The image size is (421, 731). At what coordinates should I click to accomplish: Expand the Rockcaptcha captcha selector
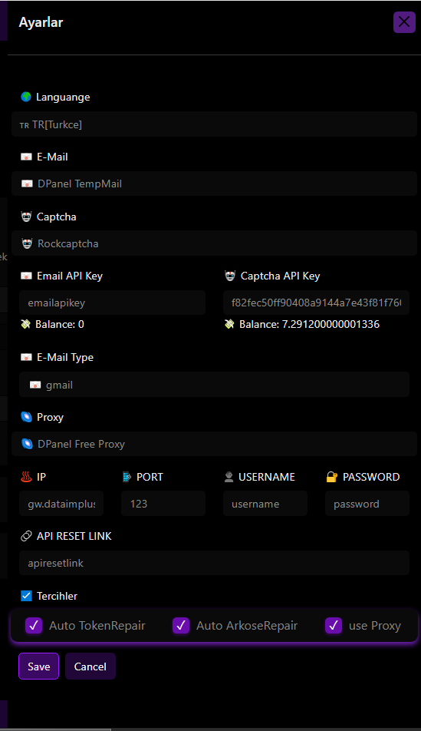(x=214, y=243)
